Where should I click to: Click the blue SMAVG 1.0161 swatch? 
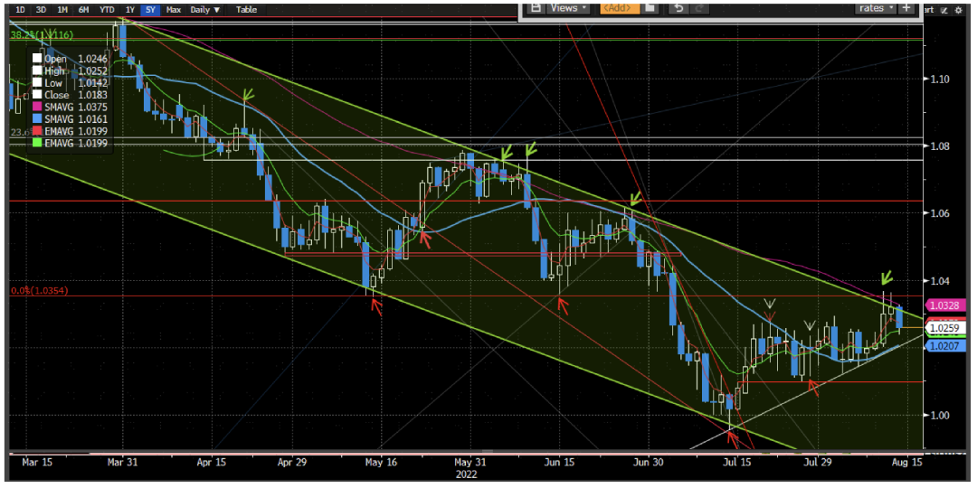click(x=37, y=118)
